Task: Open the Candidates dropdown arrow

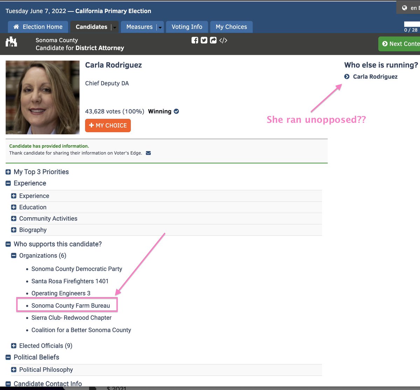Action: tap(114, 27)
